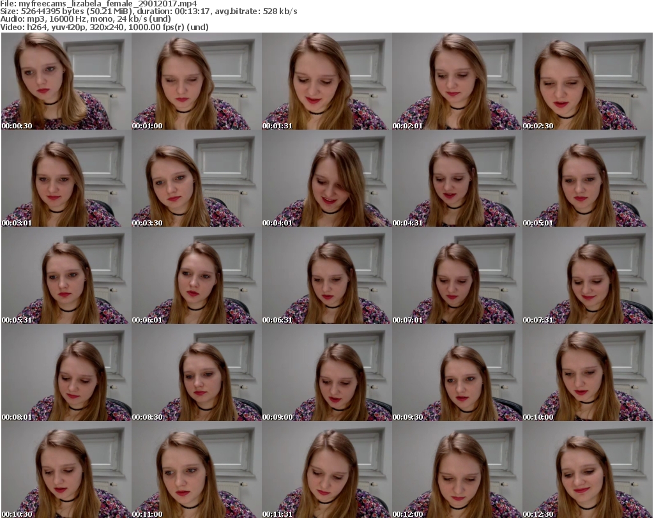
Task: Select the thumbnail frame stamped 00:09:00
Action: (x=327, y=372)
